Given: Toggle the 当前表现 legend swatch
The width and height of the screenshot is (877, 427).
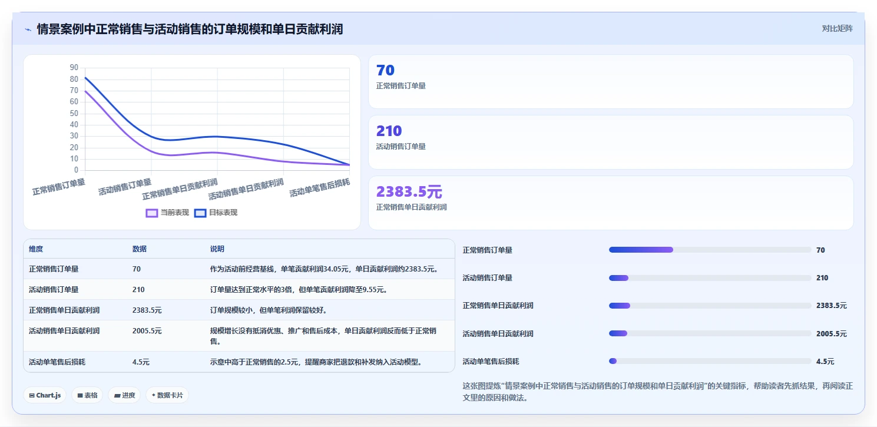Looking at the screenshot, I should click(x=152, y=213).
